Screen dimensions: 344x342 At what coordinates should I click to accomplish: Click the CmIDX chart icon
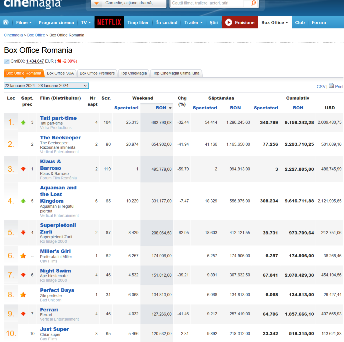[x=7, y=61]
